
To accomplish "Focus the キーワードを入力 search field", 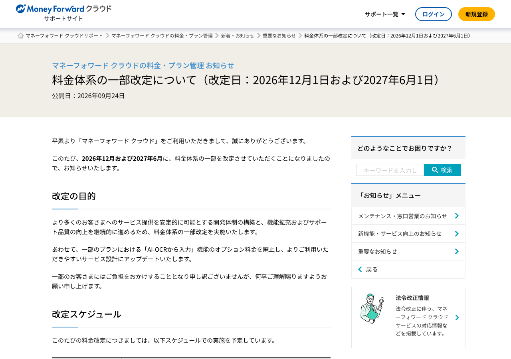I will (x=390, y=170).
